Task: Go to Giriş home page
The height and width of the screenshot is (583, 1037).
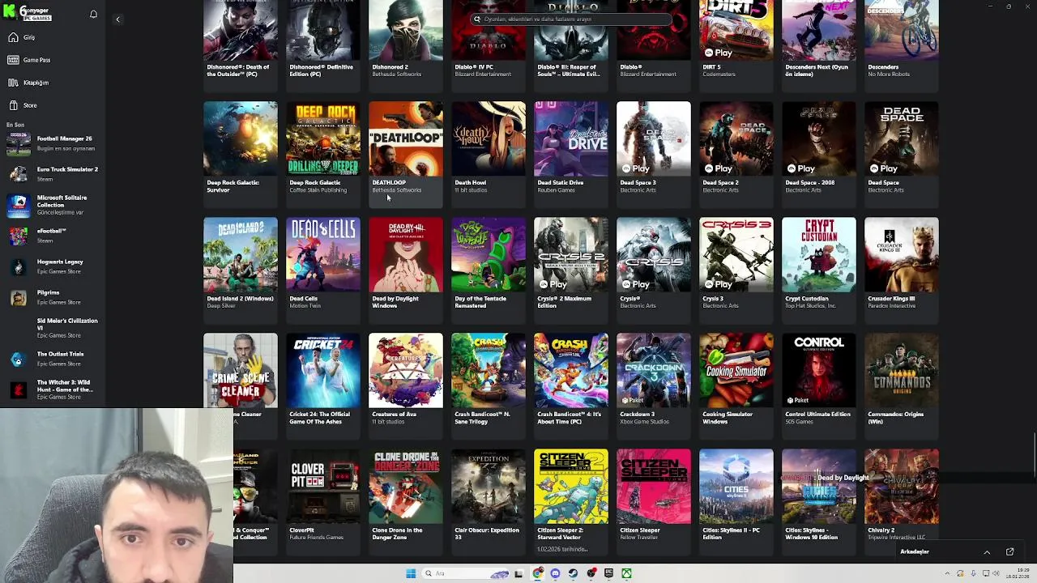Action: coord(22,37)
